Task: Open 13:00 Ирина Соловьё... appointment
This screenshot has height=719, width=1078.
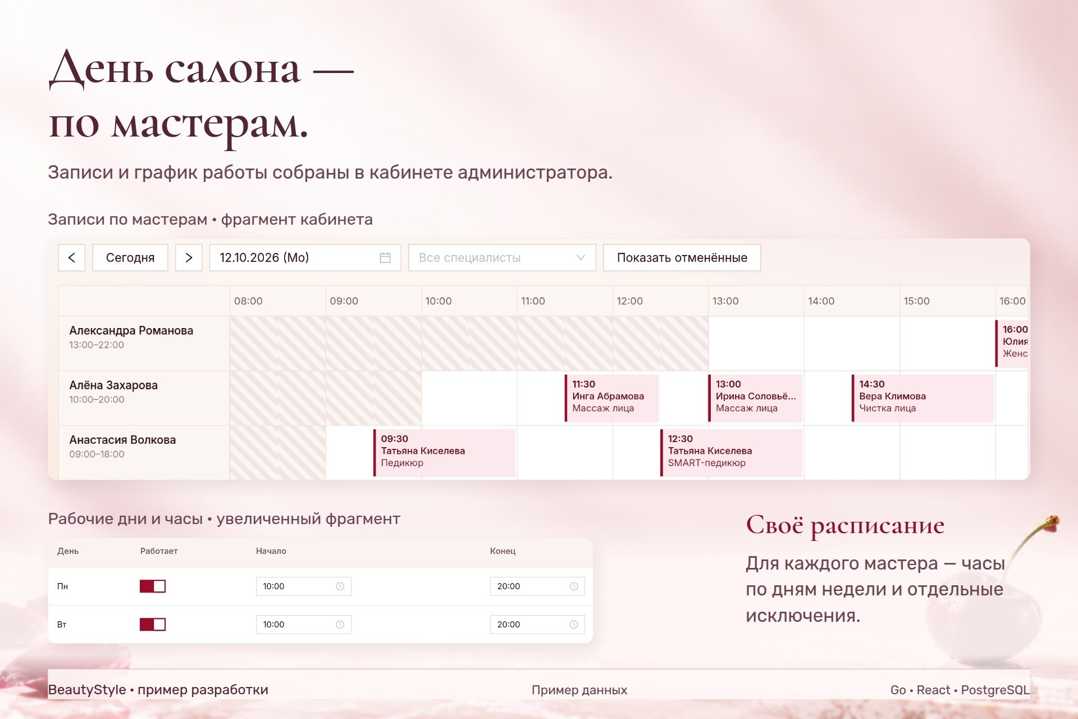Action: click(755, 398)
